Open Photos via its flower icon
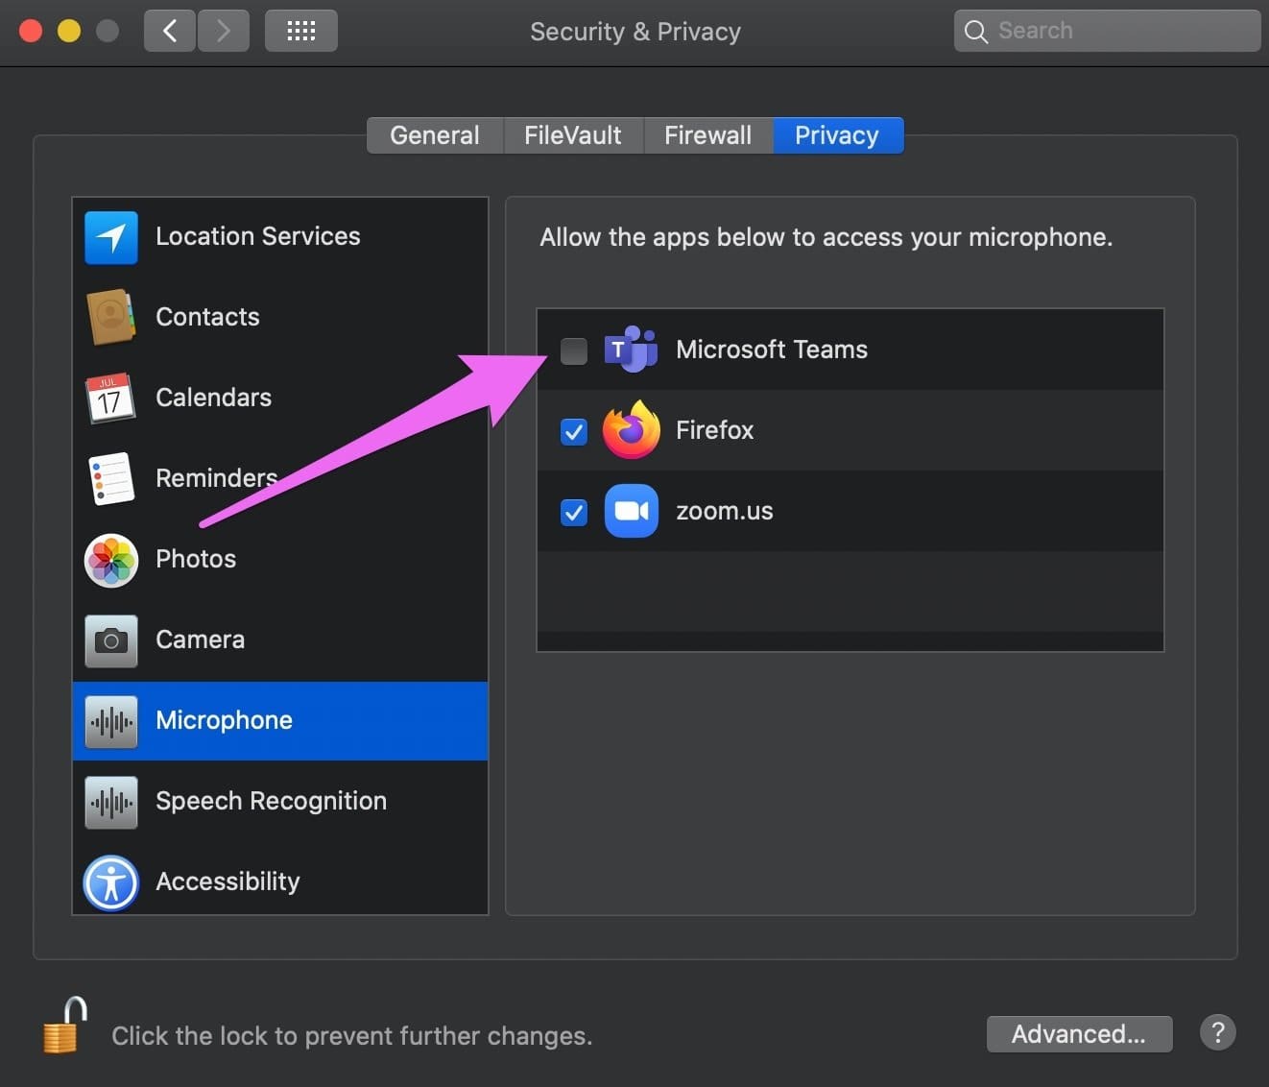 [x=111, y=560]
